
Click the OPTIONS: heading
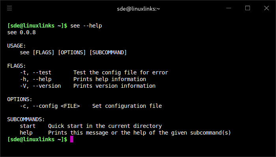pos(20,99)
